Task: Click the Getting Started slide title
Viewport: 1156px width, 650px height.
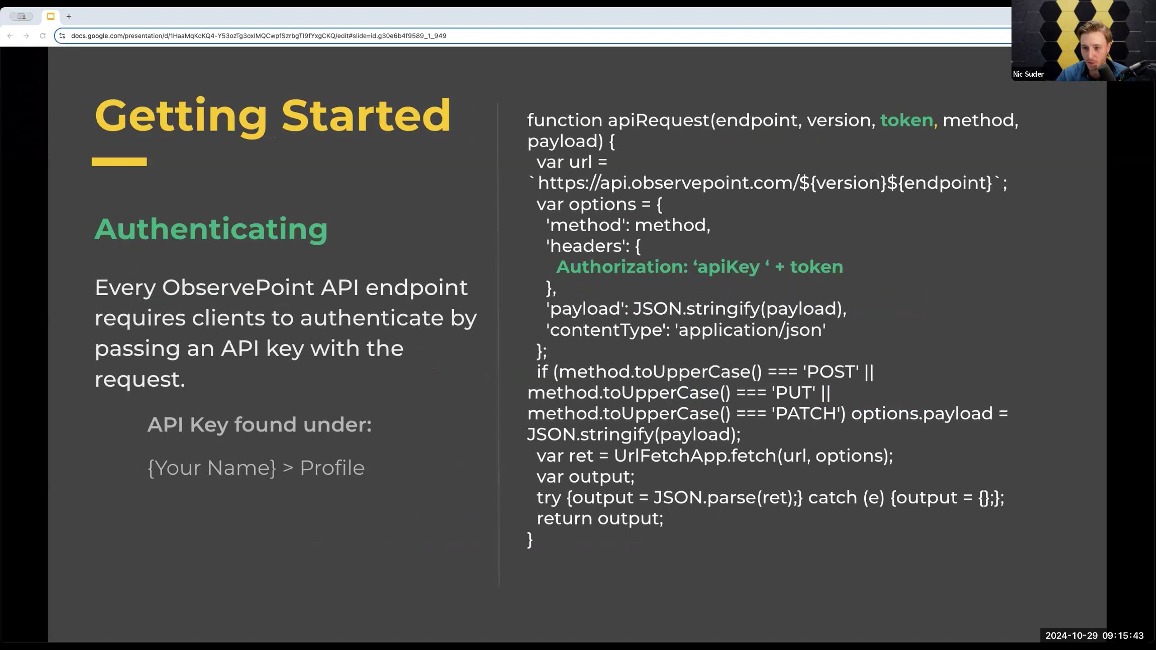Action: (272, 116)
